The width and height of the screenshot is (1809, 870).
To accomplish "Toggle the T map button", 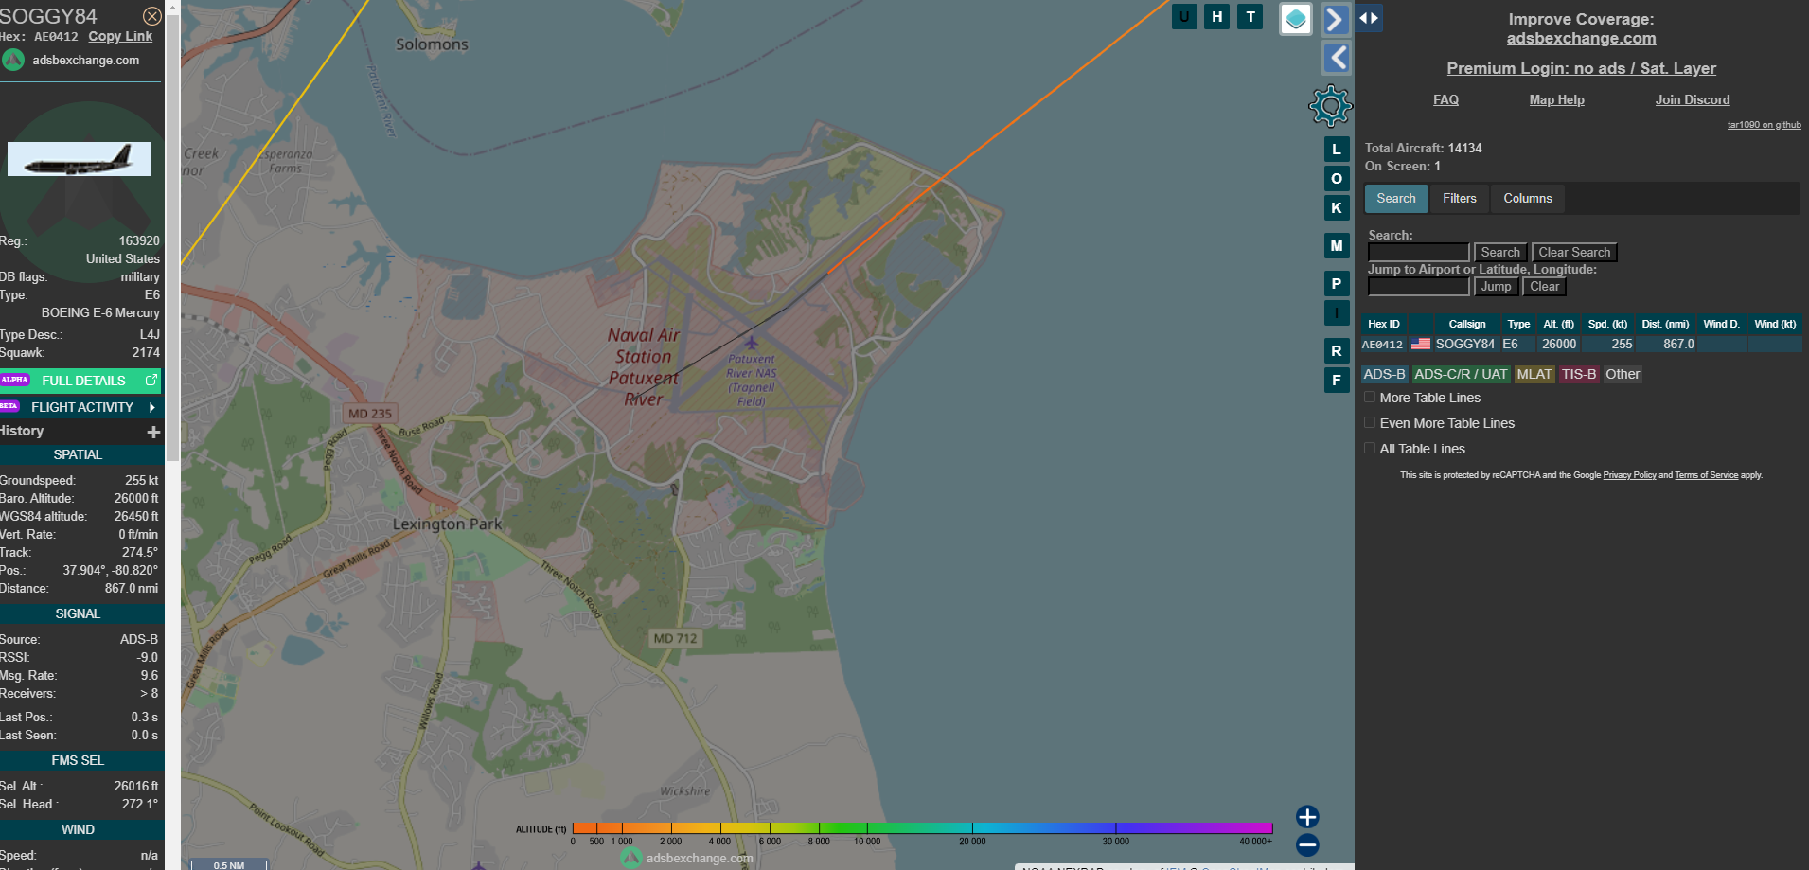I will tap(1250, 16).
